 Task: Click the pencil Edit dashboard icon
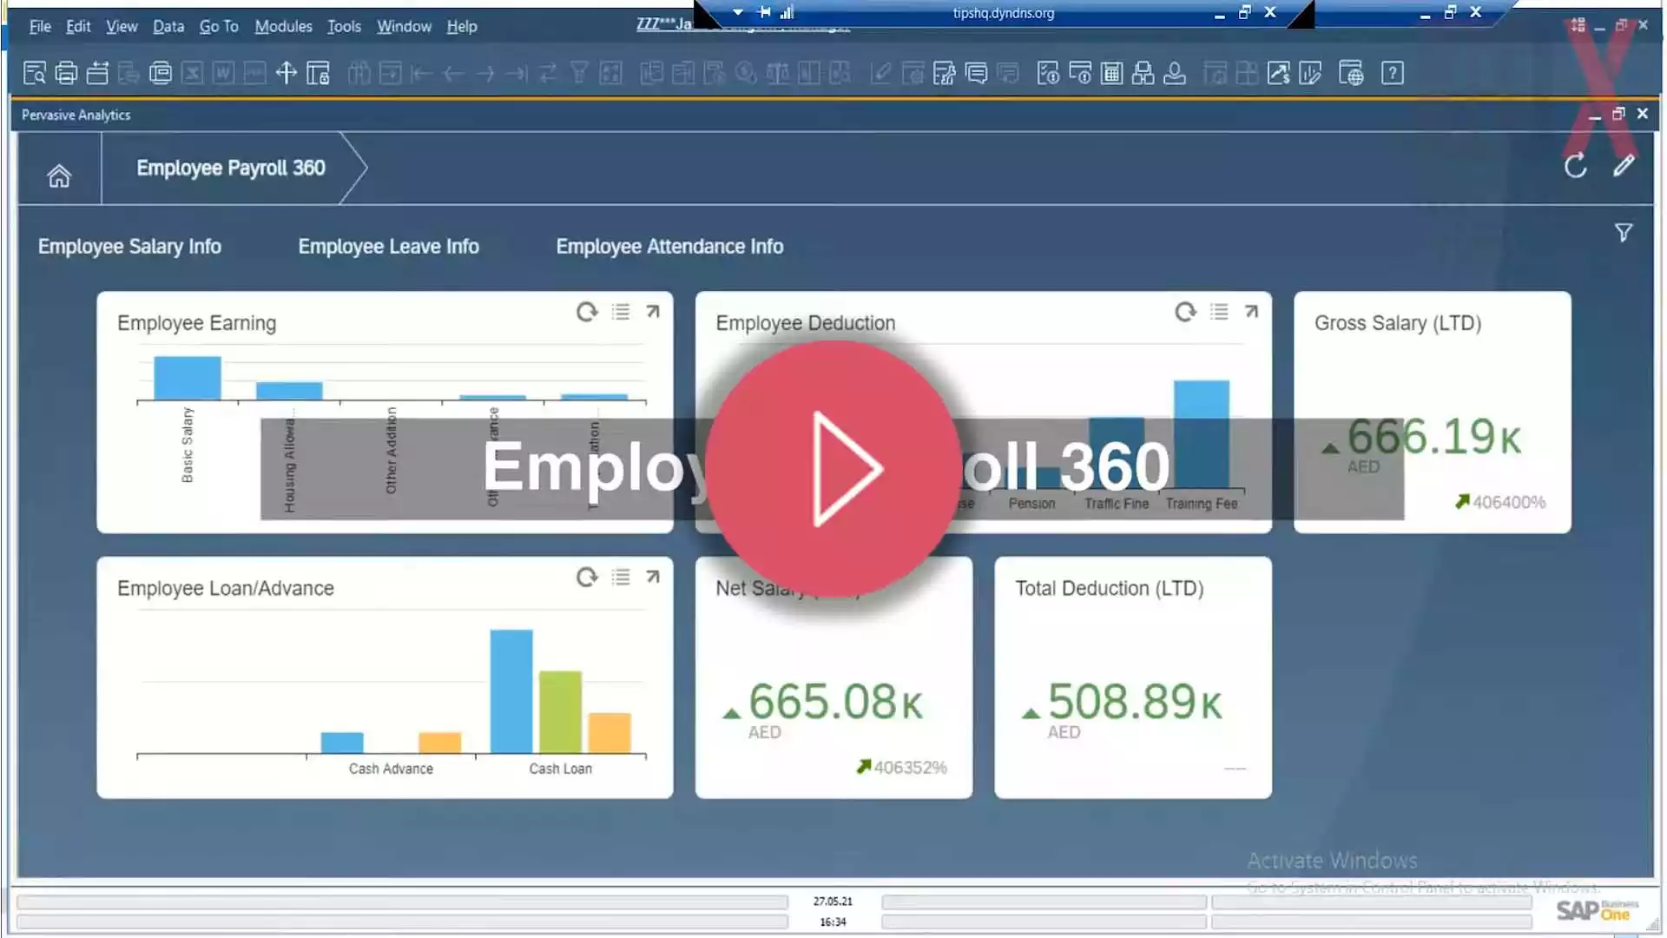[x=1624, y=165]
